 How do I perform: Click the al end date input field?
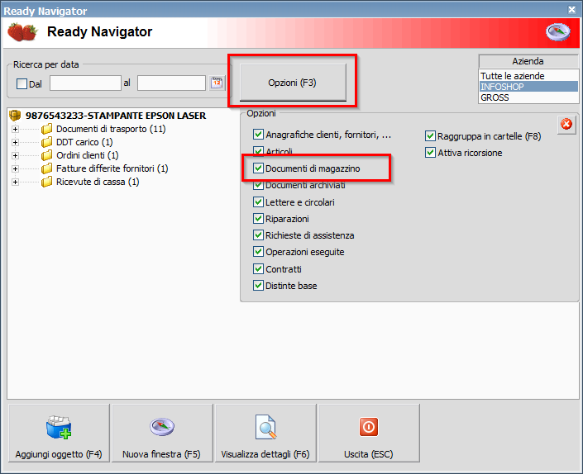171,83
